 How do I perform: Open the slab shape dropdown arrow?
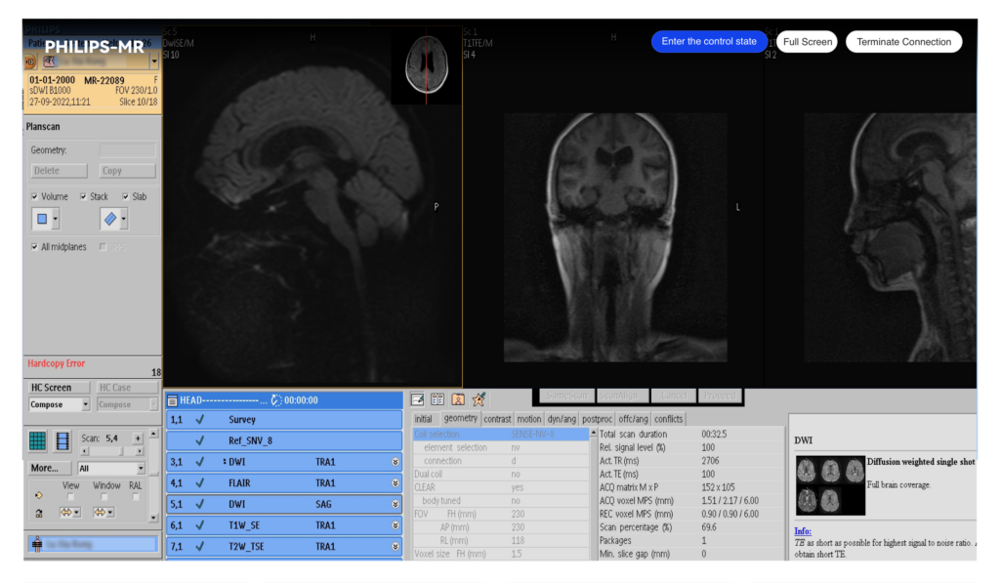(x=124, y=219)
